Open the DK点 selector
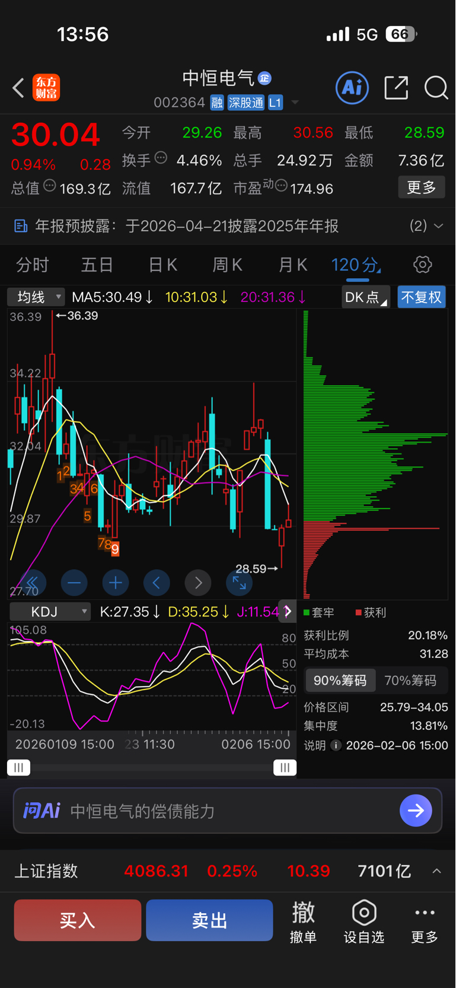 tap(366, 297)
